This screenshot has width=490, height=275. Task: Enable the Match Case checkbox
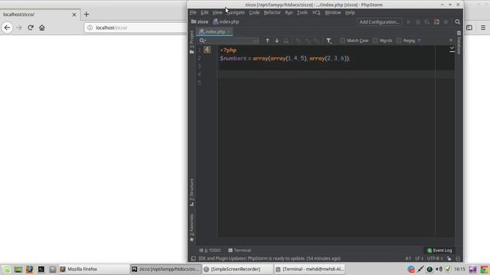coord(342,40)
